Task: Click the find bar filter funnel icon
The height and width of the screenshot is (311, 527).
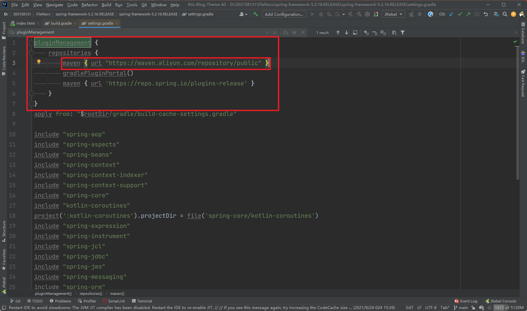Action: click(403, 33)
